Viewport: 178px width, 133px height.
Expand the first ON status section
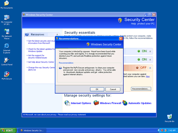click(x=150, y=51)
